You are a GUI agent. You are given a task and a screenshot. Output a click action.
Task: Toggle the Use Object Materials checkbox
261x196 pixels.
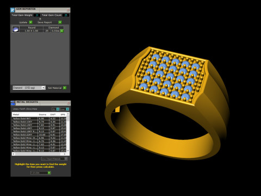66,159
